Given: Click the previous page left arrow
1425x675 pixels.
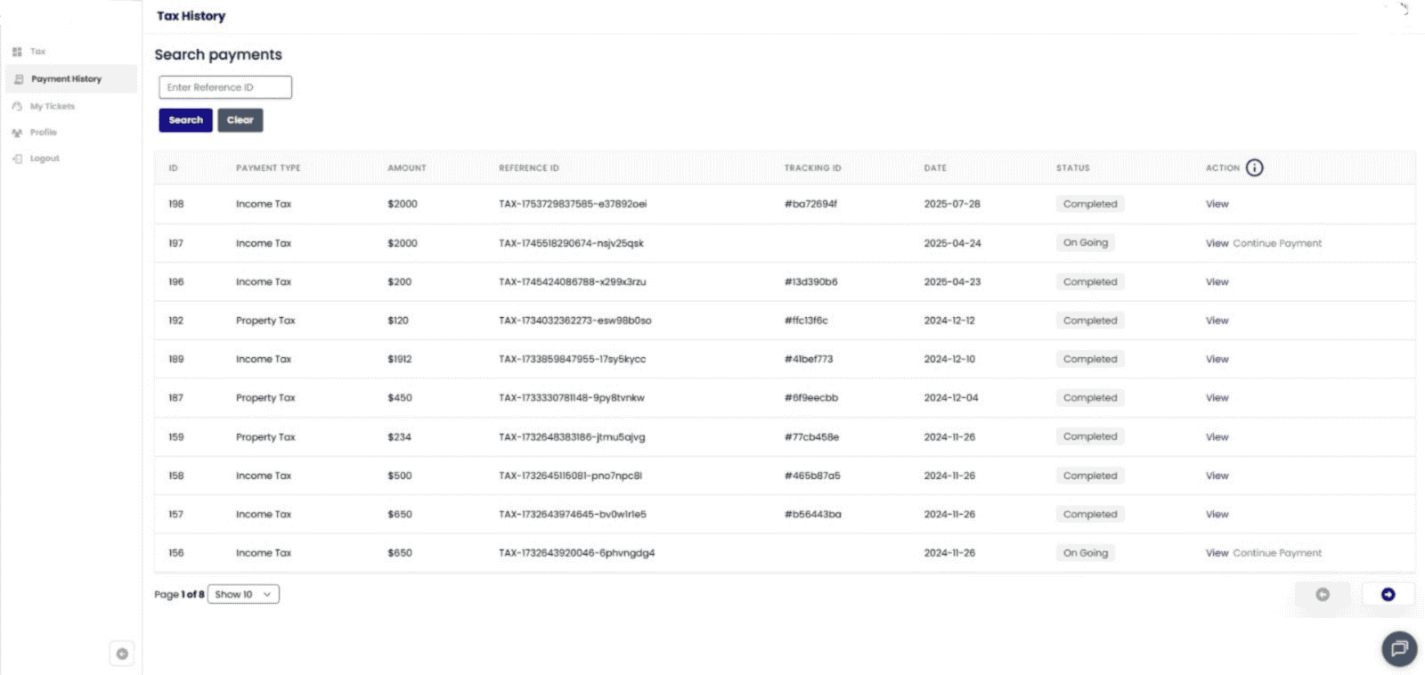Looking at the screenshot, I should click(1323, 594).
